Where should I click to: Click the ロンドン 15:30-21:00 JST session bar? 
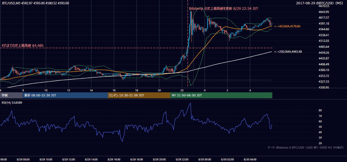[139, 95]
